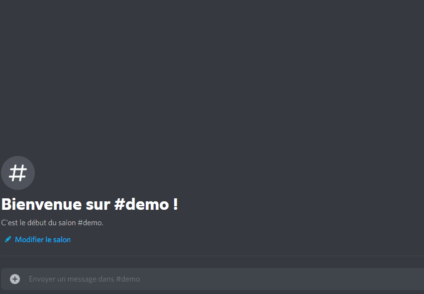The image size is (424, 294).
Task: Select the #demo mention in the subtitle line
Action: pyautogui.click(x=90, y=223)
